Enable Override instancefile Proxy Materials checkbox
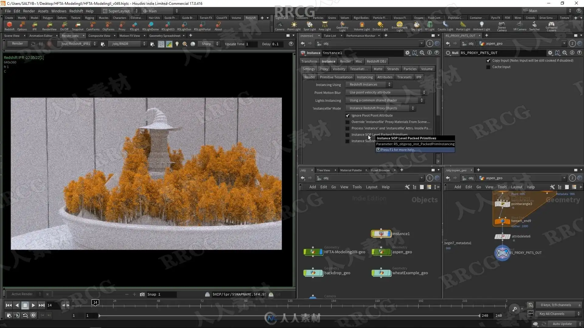Viewport: 584px width, 328px height. point(348,122)
